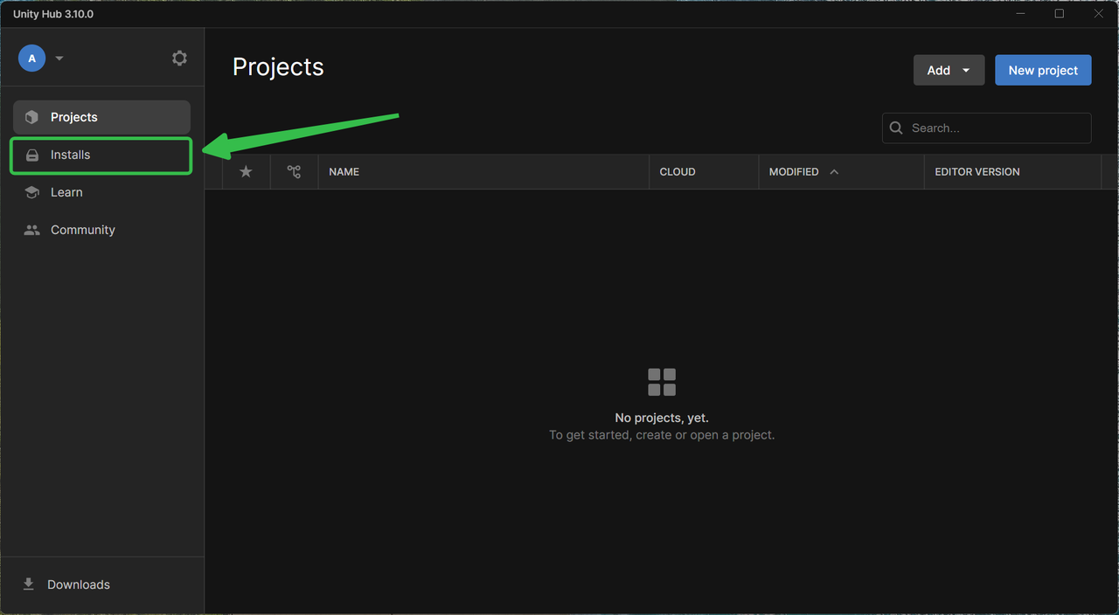
Task: Open the Community section
Action: click(x=82, y=230)
